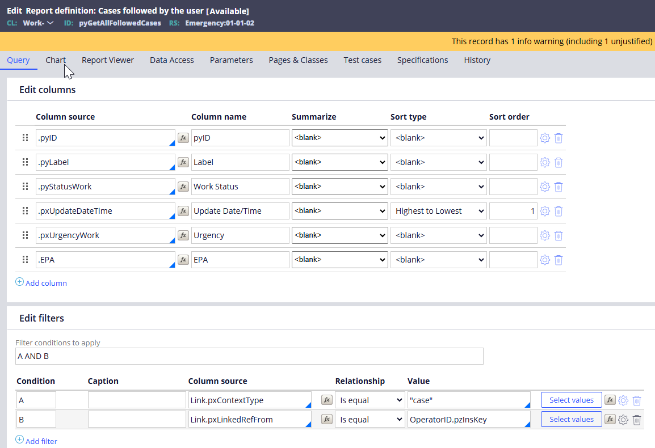Open Summarize dropdown for Label row
The width and height of the screenshot is (655, 448).
339,162
